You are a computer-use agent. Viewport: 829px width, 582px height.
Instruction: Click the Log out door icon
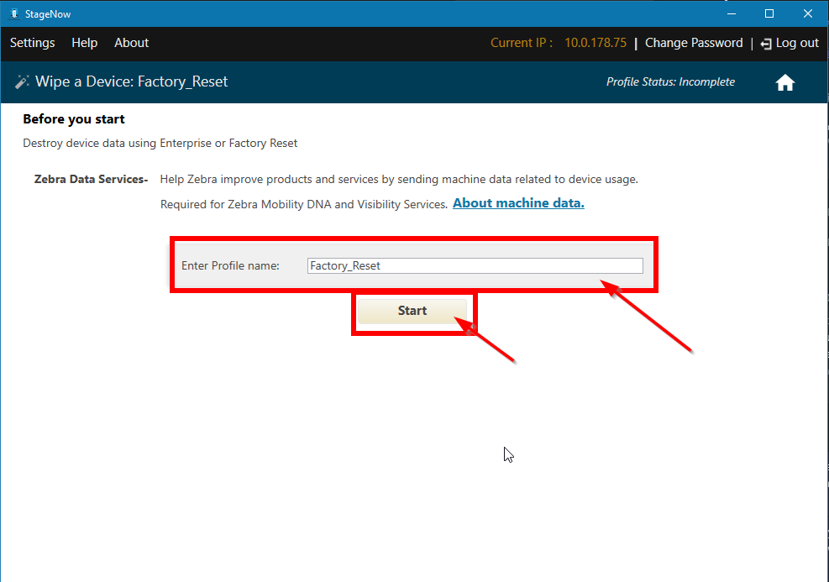tap(764, 43)
